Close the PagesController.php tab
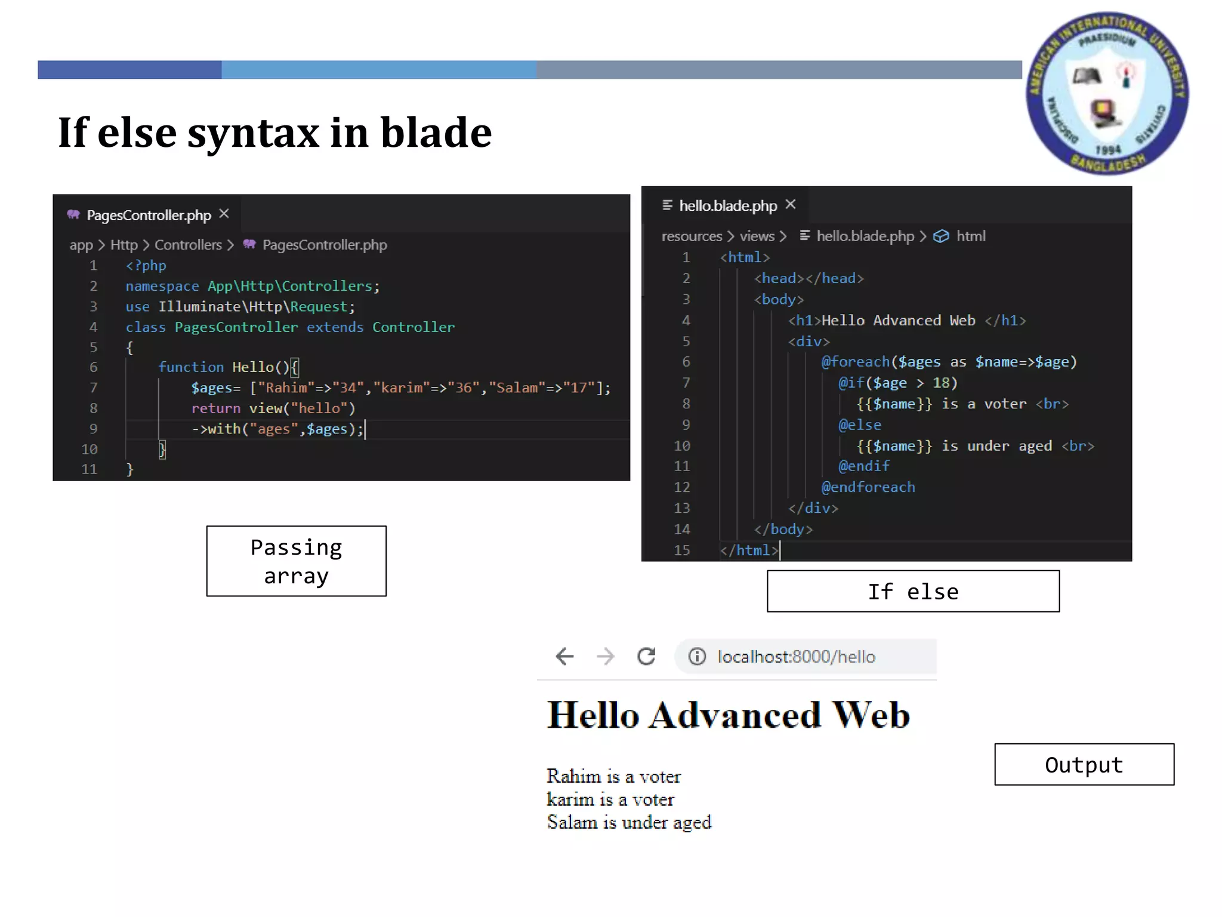The width and height of the screenshot is (1222, 917). (x=224, y=214)
